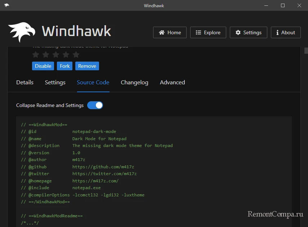
Task: Fork this mod
Action: point(65,66)
